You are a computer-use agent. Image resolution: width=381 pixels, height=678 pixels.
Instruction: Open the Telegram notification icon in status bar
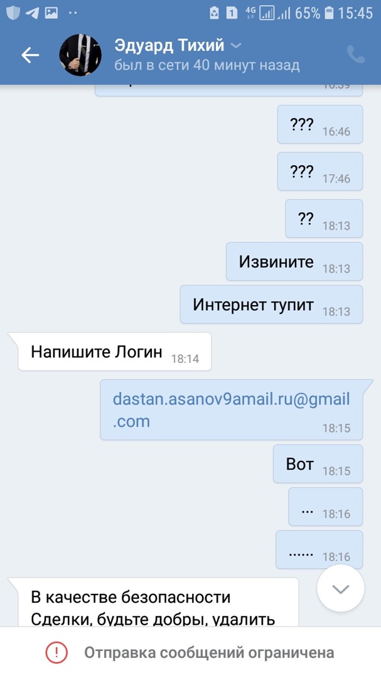click(31, 13)
